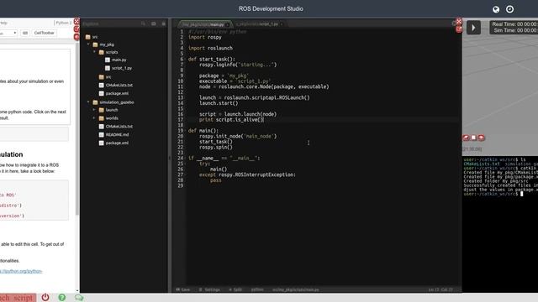The image size is (538, 302).
Task: Click Split in the editor status bar
Action: pos(235,289)
